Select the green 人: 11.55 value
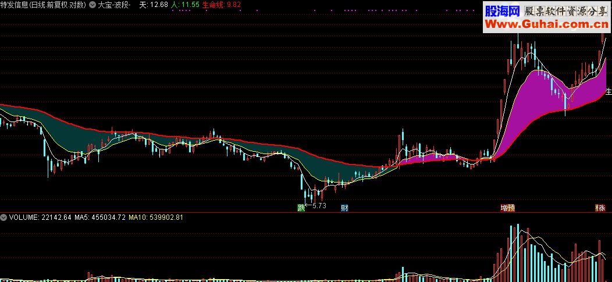Viewport: 612px width, 282px height. [x=186, y=5]
